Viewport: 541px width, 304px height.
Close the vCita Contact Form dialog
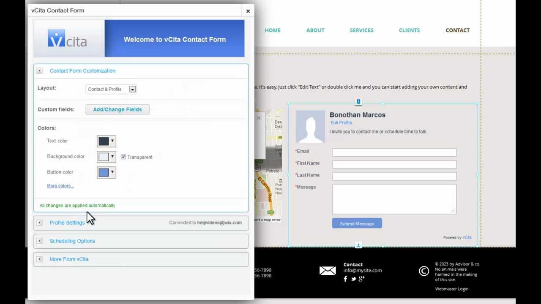(x=248, y=11)
